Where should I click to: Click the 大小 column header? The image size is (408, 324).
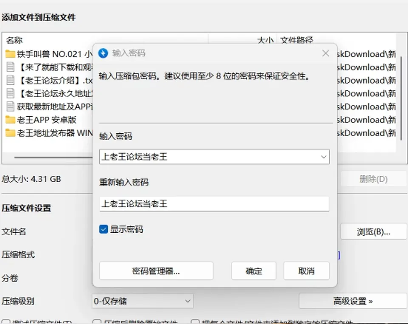tap(265, 40)
